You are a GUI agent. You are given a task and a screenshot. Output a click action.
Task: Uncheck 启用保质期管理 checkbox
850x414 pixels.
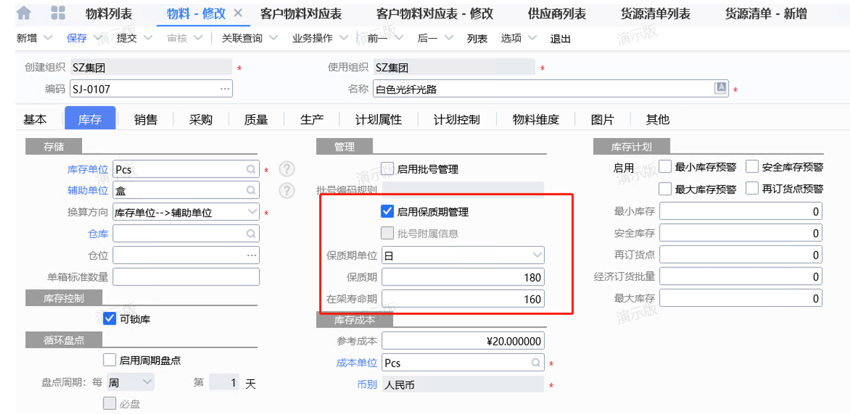click(x=386, y=212)
